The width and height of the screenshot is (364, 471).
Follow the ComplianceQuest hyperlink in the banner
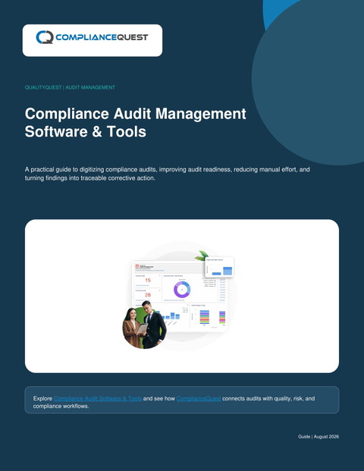click(199, 399)
